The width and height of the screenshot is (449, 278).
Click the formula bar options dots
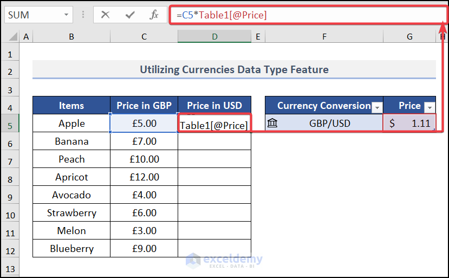click(83, 15)
